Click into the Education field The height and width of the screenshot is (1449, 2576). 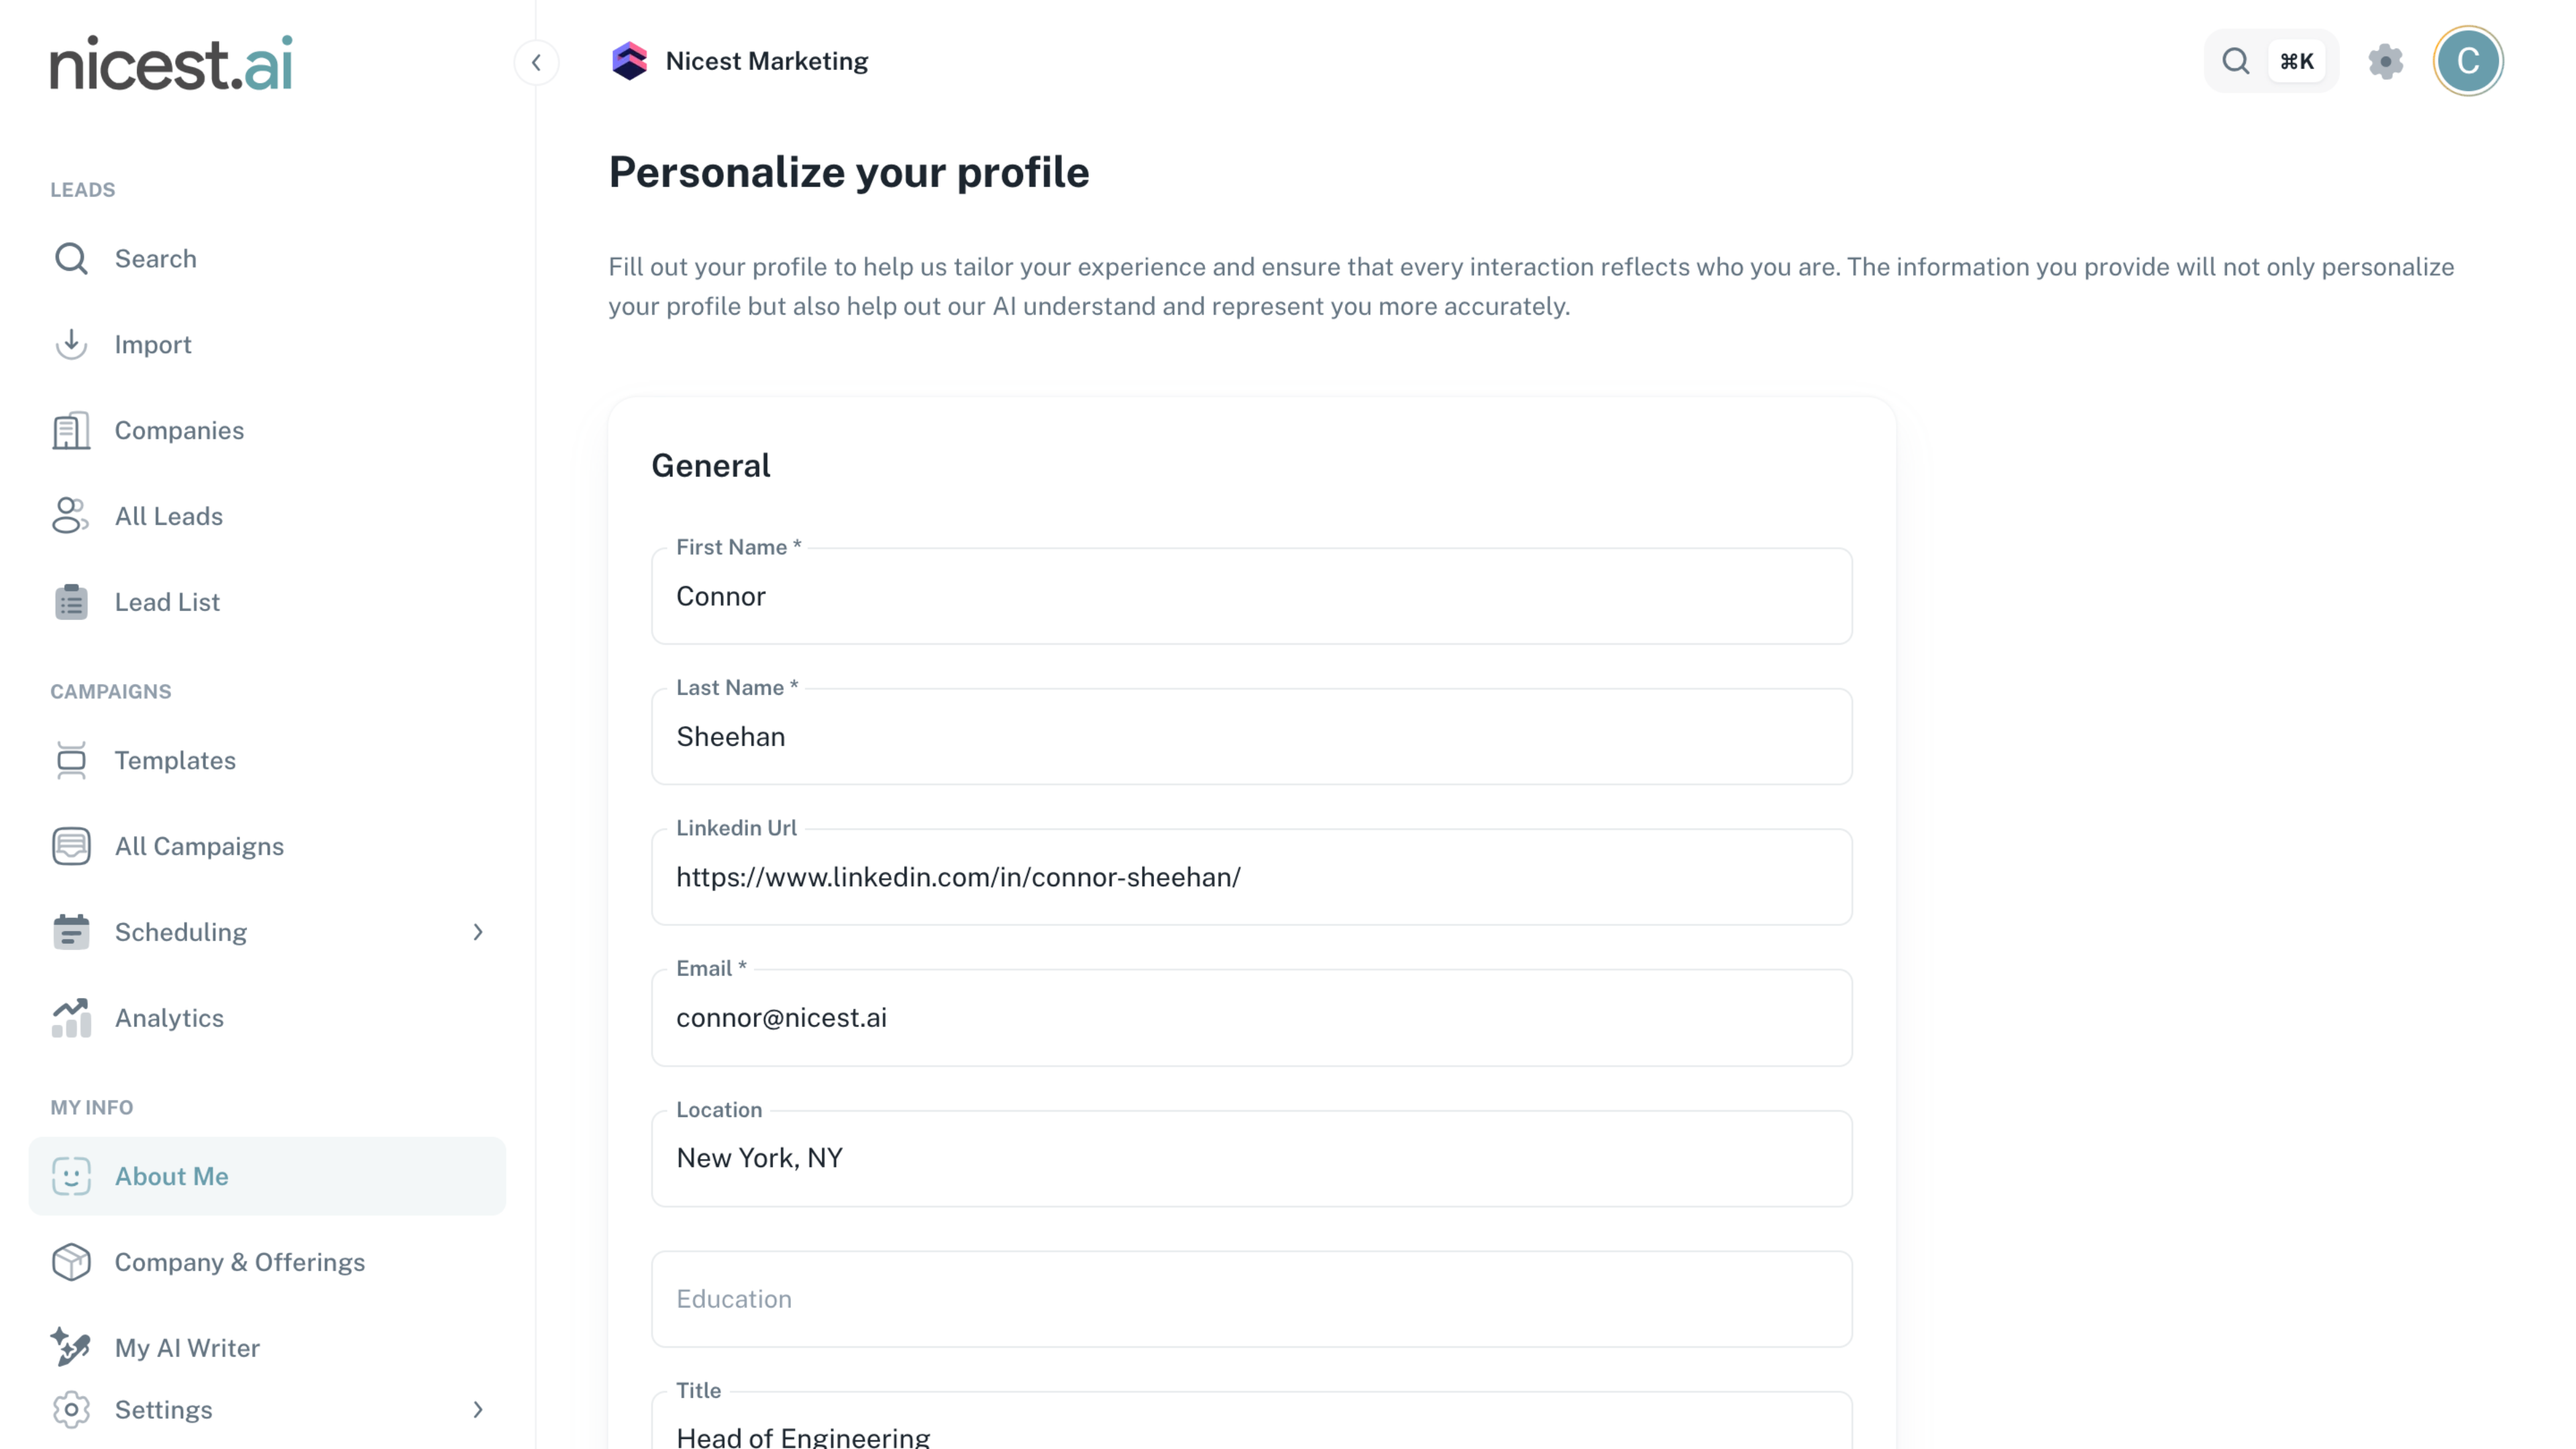click(1251, 1298)
